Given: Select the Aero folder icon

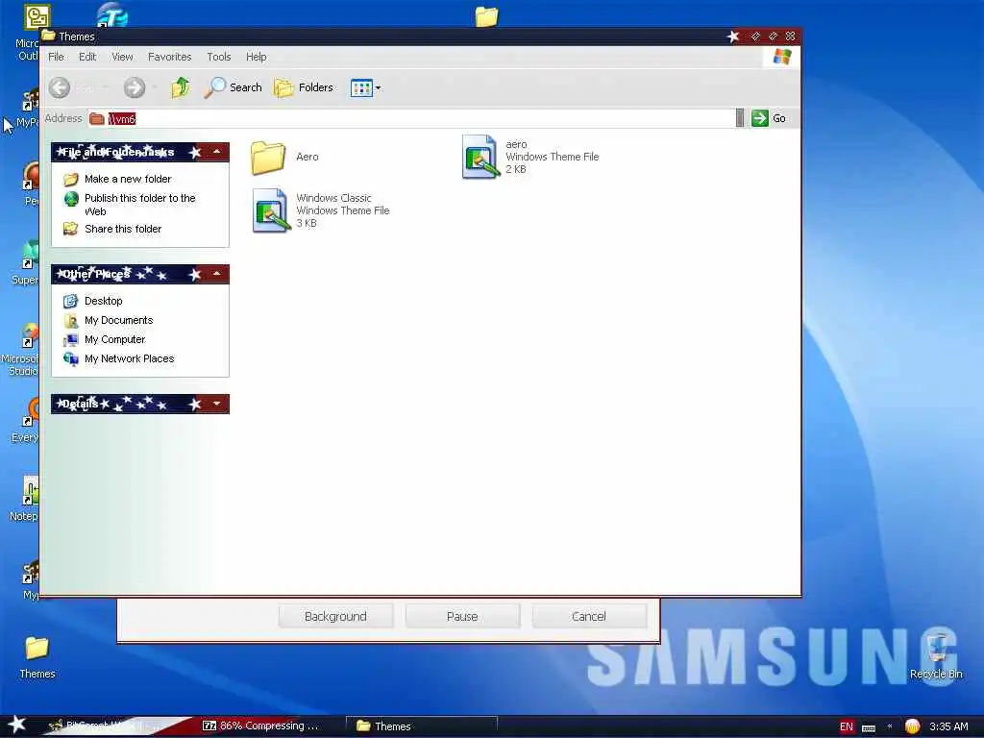Looking at the screenshot, I should [268, 157].
